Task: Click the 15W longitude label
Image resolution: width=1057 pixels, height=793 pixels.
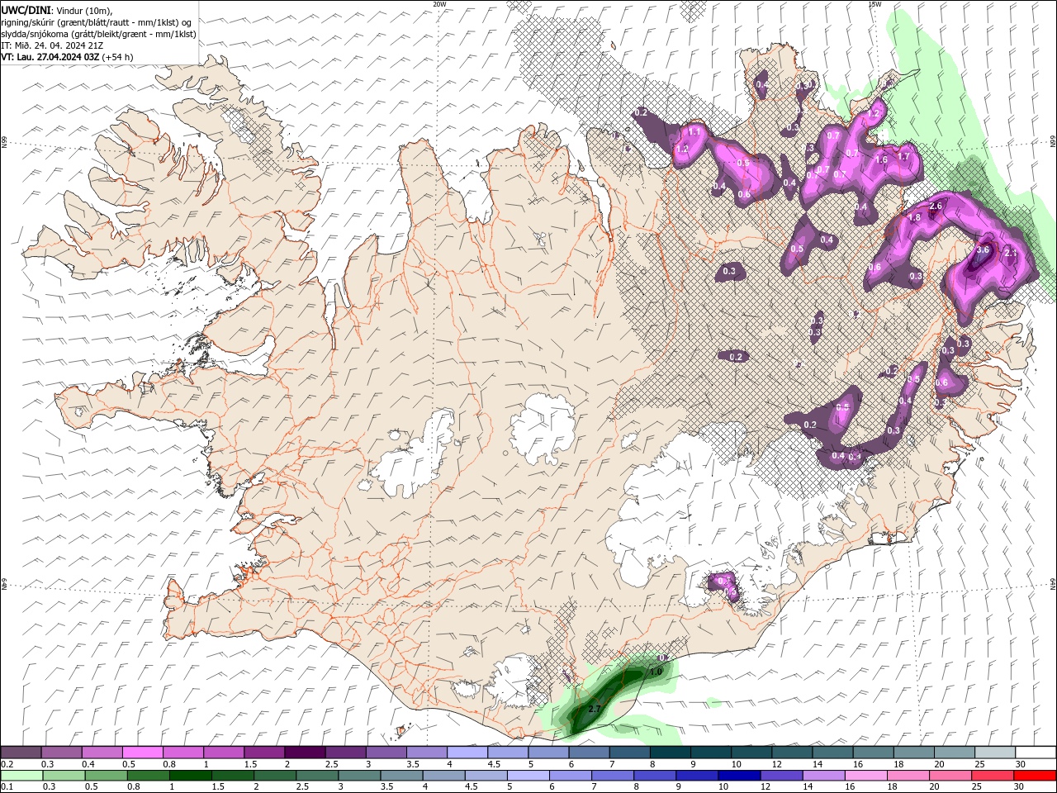Action: click(875, 3)
